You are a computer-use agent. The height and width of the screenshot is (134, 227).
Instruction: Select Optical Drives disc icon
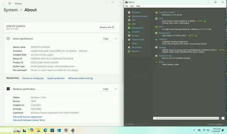coord(129,39)
